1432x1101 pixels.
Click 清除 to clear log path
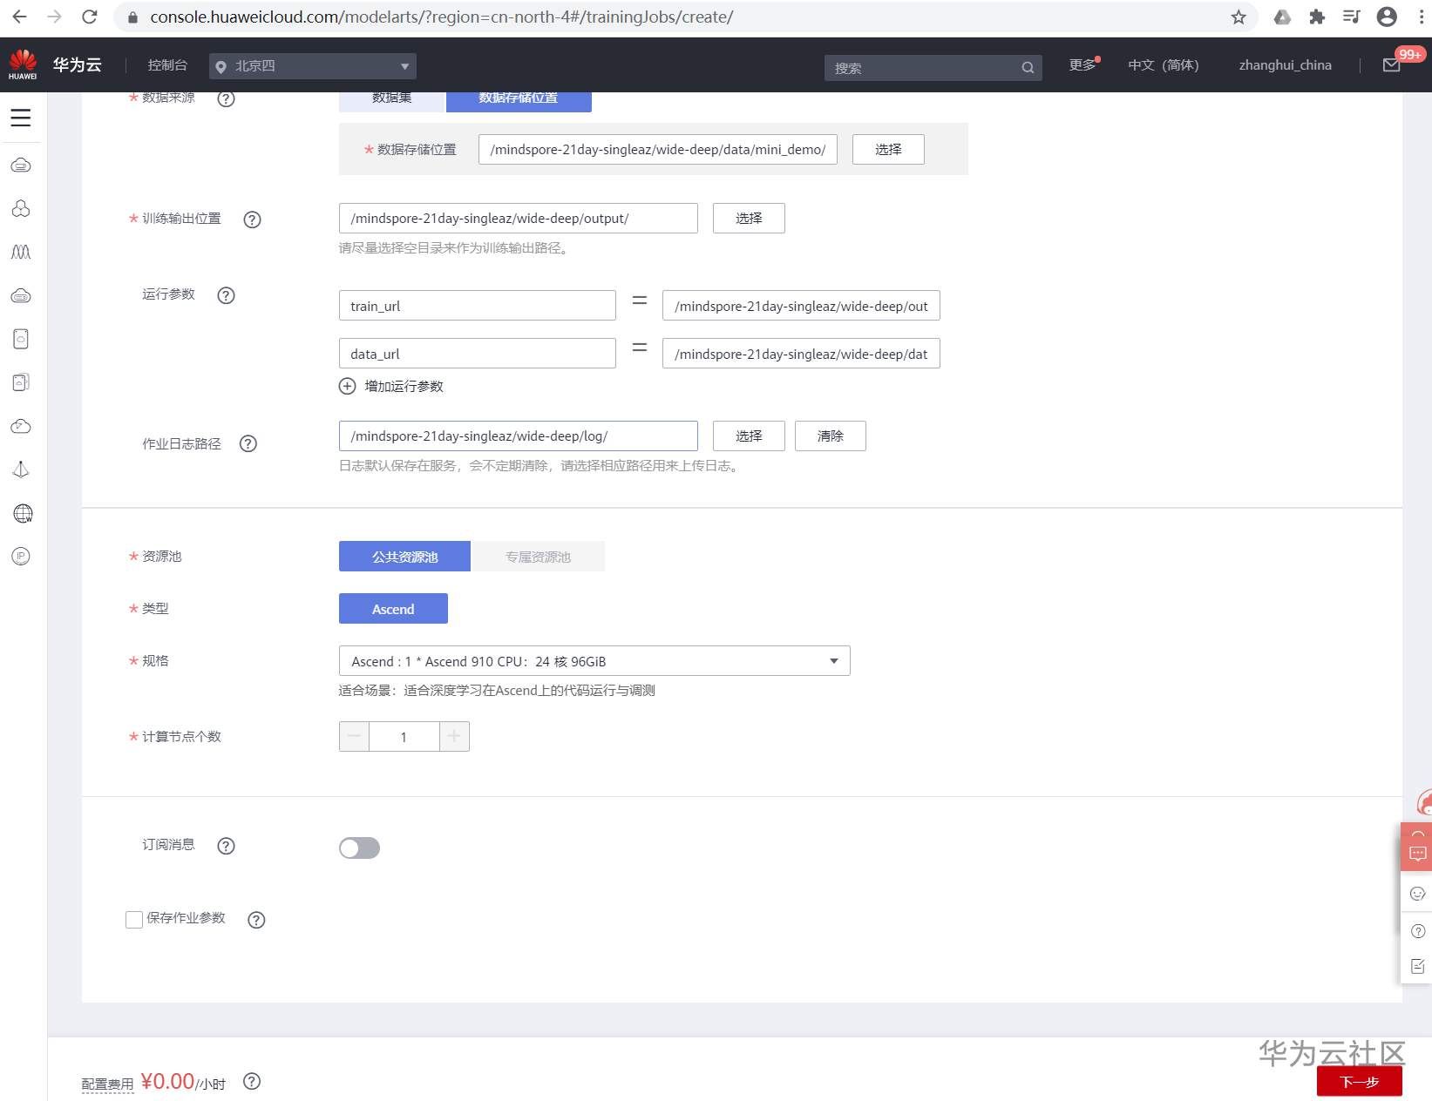831,436
